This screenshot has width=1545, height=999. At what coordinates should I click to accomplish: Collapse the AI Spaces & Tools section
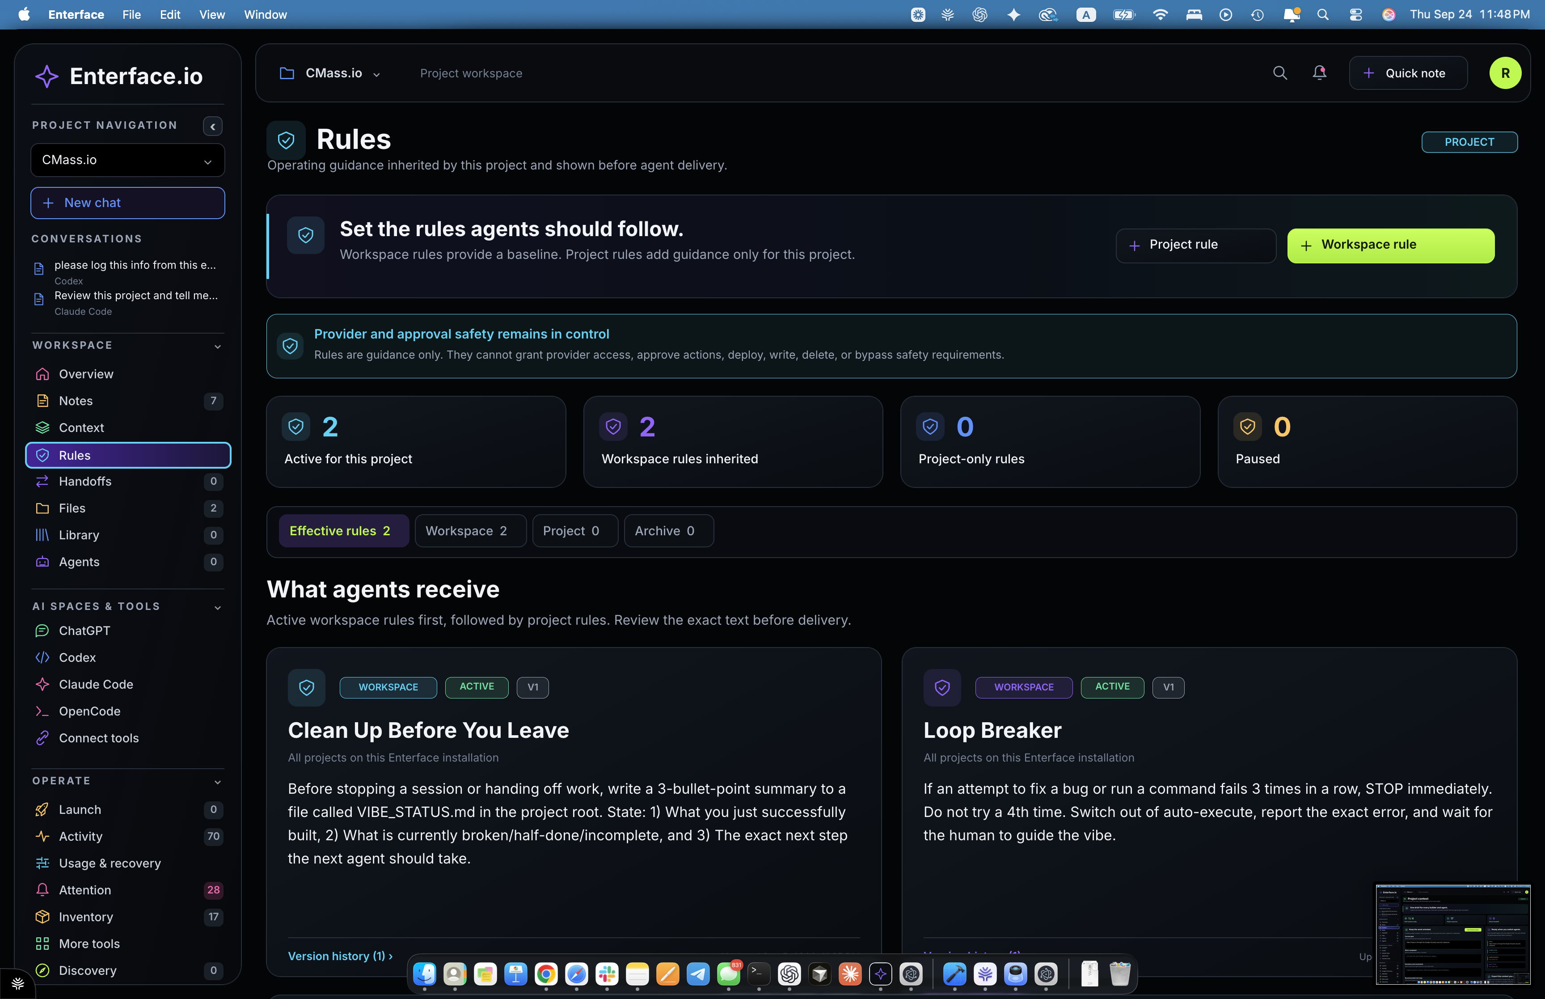click(218, 608)
